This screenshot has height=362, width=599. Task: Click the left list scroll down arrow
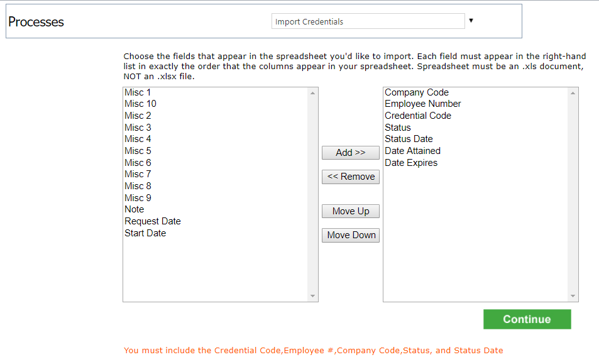313,296
